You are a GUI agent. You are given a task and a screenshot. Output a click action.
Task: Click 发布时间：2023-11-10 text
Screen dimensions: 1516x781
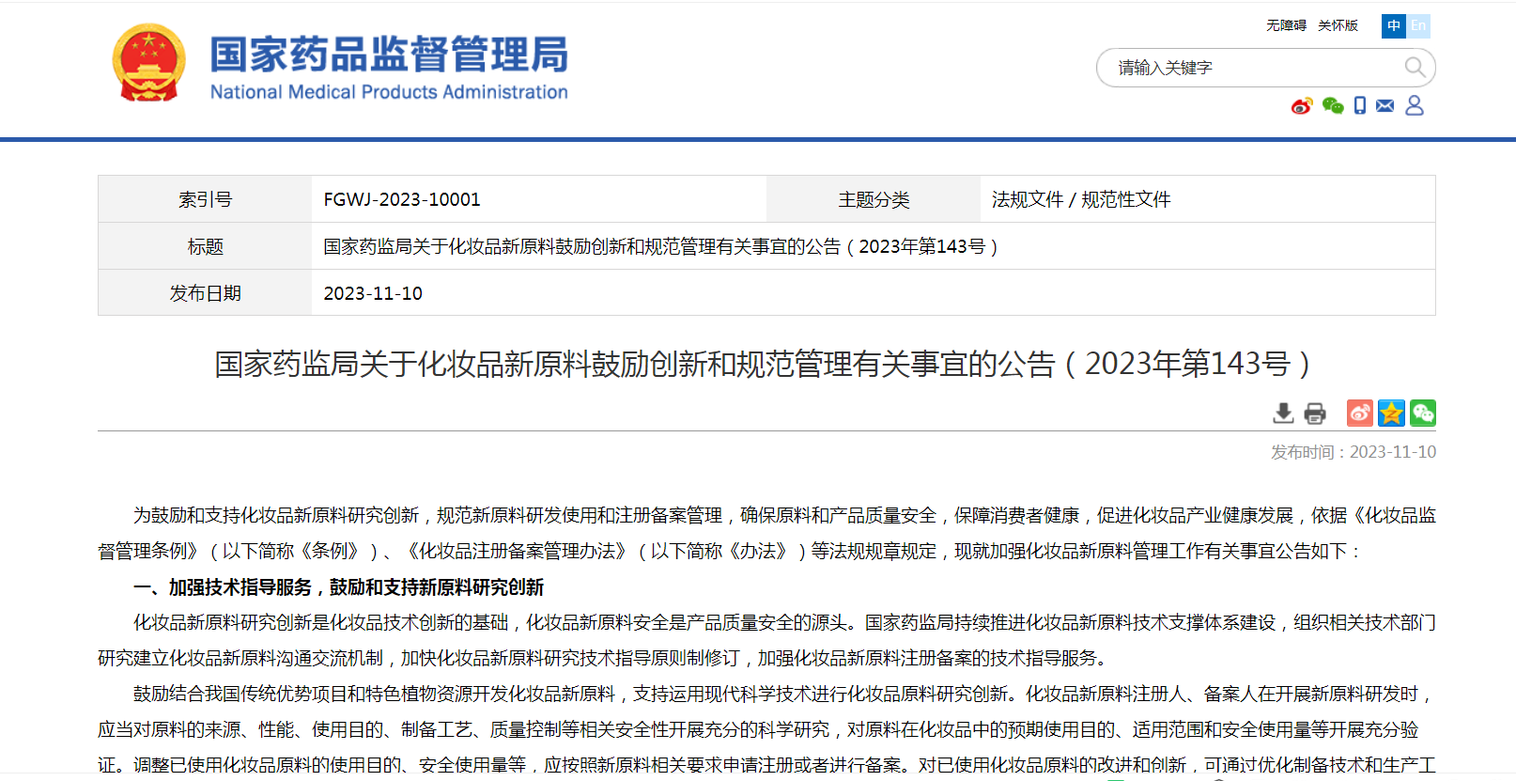coord(1354,452)
